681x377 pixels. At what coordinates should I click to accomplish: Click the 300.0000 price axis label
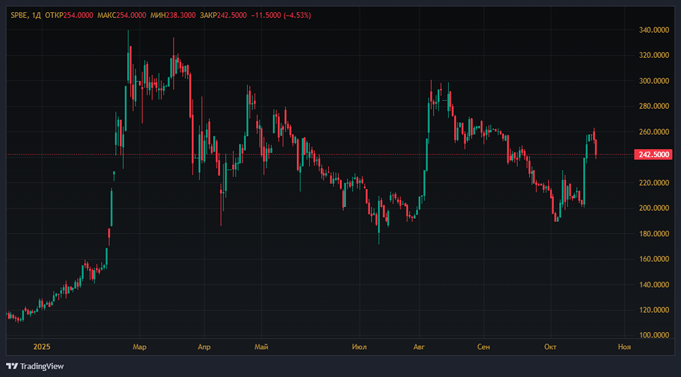(654, 81)
